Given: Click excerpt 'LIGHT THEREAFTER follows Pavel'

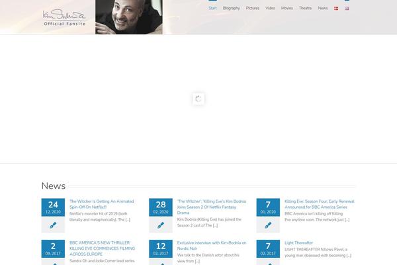Looking at the screenshot, I should click(x=318, y=252).
